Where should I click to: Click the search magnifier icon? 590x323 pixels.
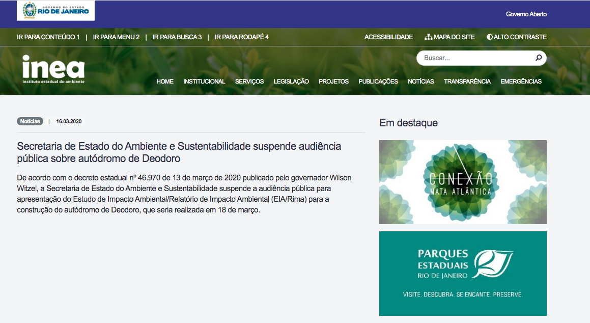(x=538, y=58)
